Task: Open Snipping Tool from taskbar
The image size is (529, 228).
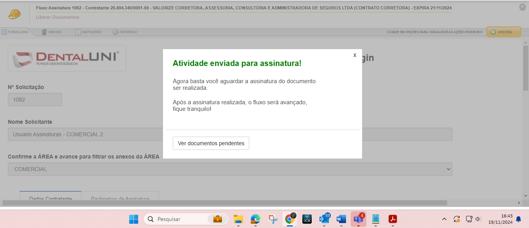Action: pos(272,219)
